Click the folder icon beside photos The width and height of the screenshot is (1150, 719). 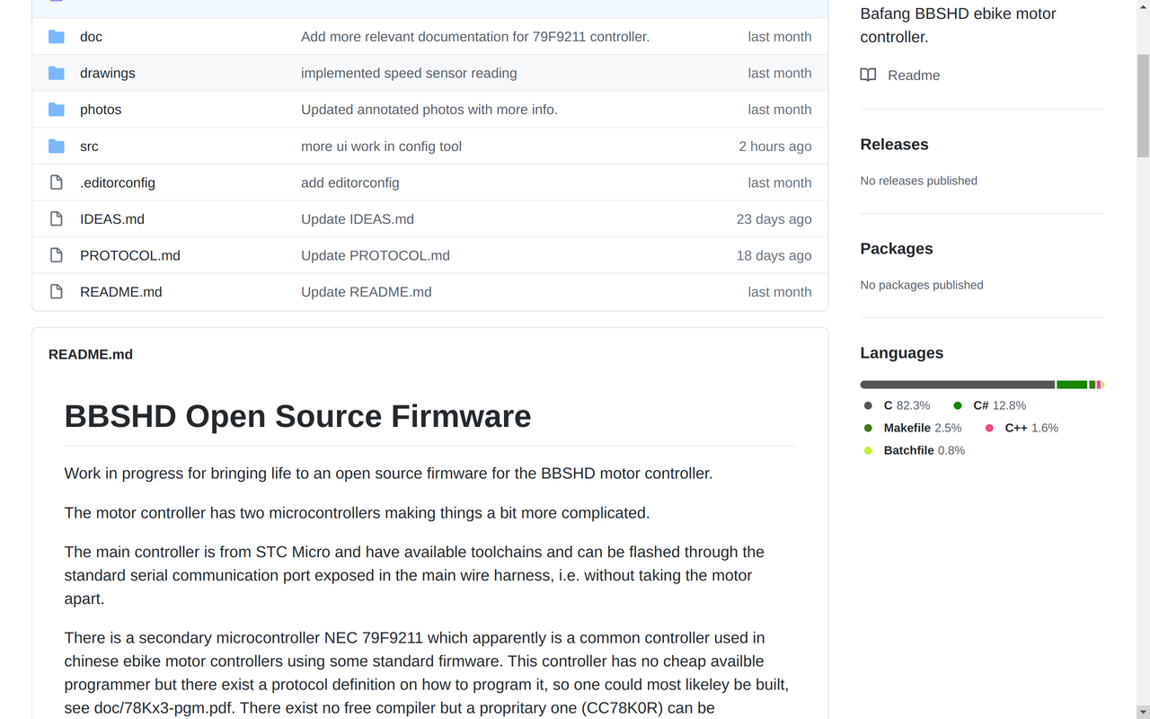point(56,109)
